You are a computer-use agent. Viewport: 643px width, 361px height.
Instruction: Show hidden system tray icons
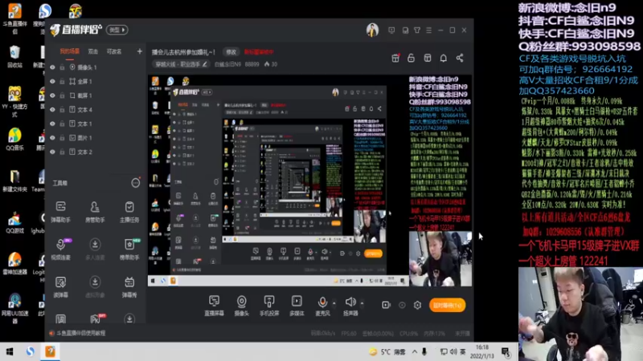pos(414,351)
